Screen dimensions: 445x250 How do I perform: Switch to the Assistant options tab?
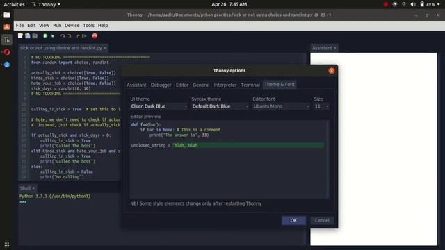pos(136,85)
